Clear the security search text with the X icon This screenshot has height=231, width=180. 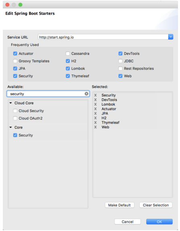click(x=87, y=94)
